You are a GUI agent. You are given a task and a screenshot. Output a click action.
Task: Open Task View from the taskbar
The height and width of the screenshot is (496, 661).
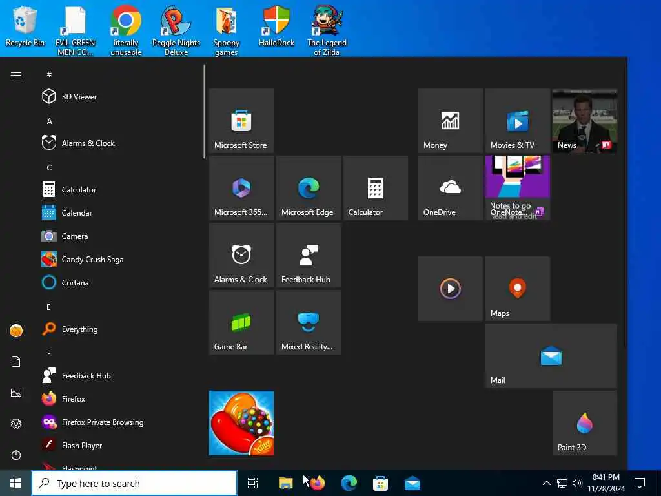(253, 483)
